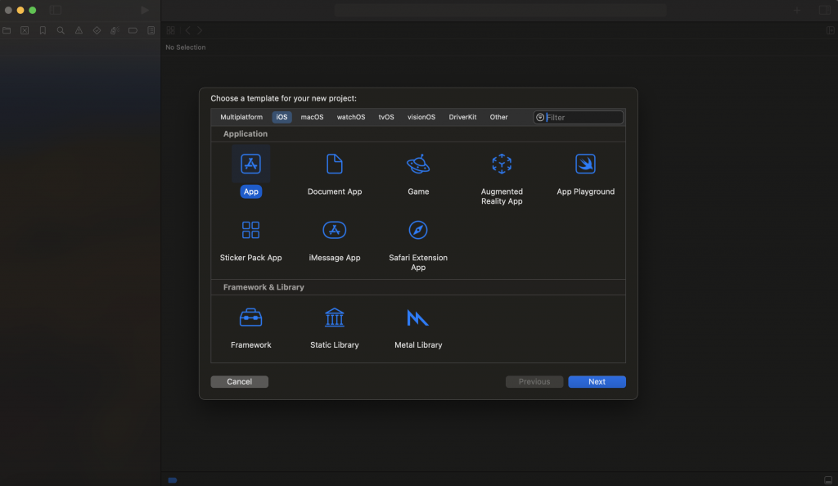Pick the Game template

(x=418, y=164)
